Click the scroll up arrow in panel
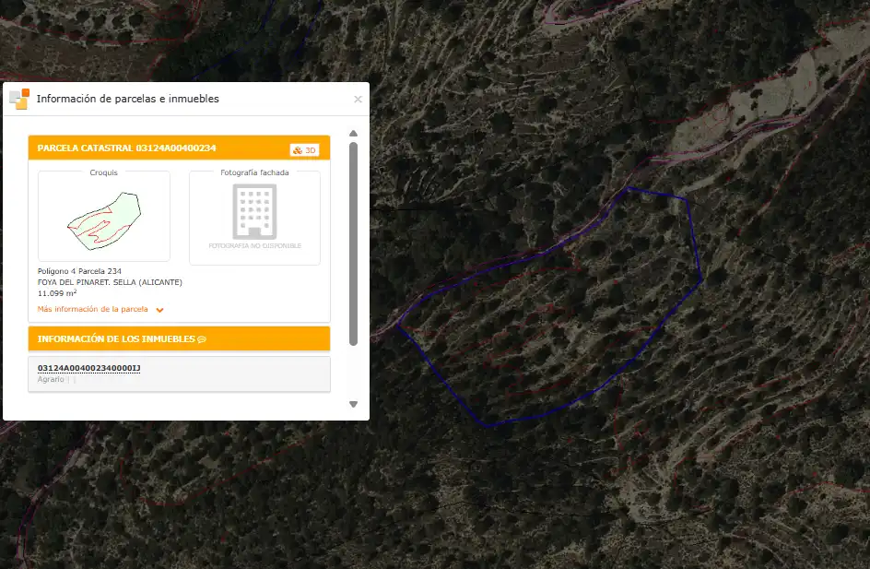The width and height of the screenshot is (870, 569). pos(354,133)
